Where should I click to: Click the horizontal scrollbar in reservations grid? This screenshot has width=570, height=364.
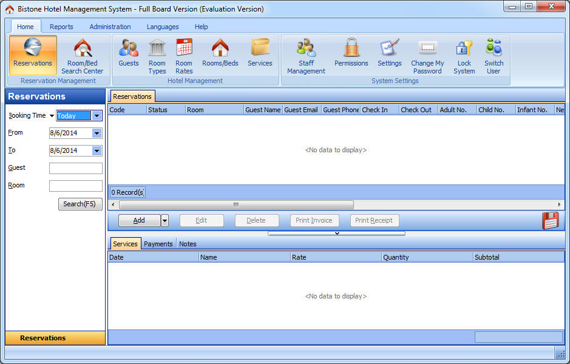click(x=236, y=205)
